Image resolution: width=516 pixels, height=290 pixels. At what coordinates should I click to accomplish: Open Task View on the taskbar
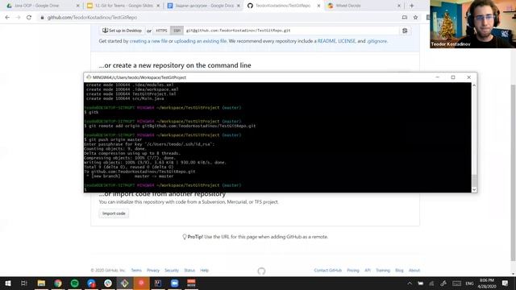pyautogui.click(x=24, y=283)
